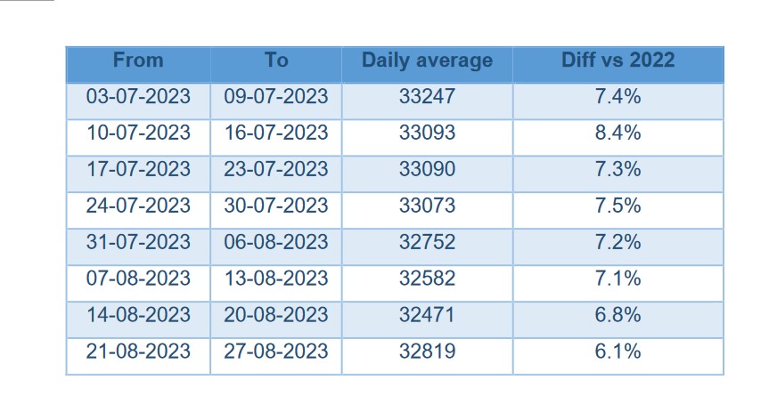The height and width of the screenshot is (404, 777).
Task: Click the daily average 32752
Action: [427, 242]
